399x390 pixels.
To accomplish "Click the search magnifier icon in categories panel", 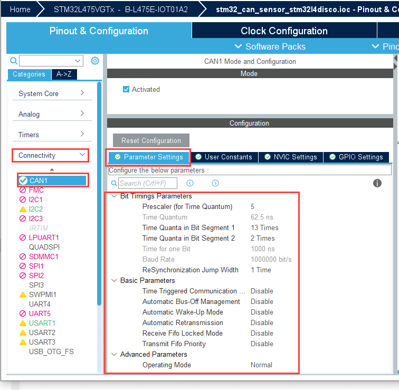I will tap(14, 61).
